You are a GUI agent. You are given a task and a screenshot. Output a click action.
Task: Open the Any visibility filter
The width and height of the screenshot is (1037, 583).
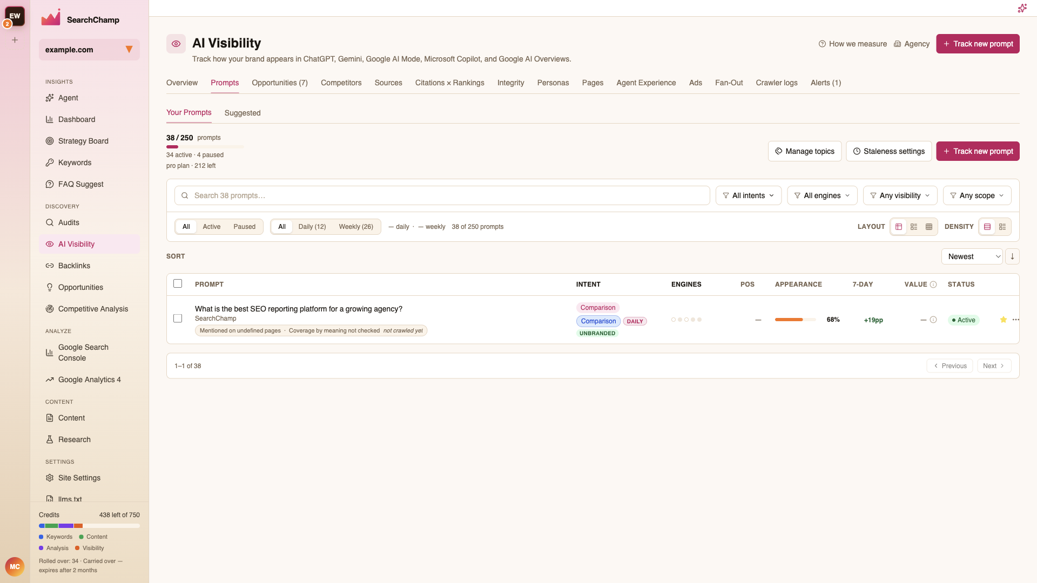(x=900, y=195)
